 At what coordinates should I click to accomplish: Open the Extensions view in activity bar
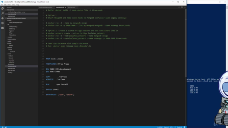tap(2, 28)
